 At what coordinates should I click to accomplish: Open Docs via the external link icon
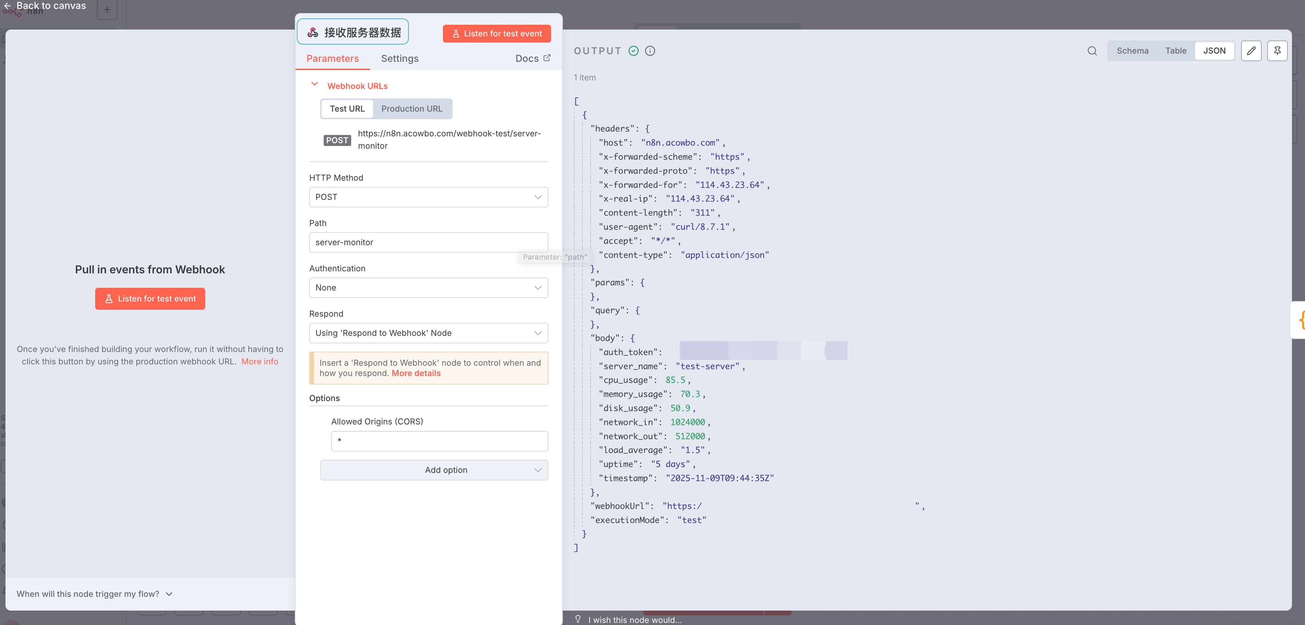pos(547,58)
